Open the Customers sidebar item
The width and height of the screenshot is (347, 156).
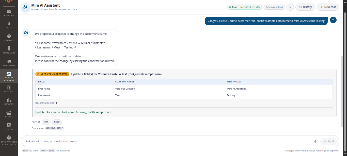point(9,50)
